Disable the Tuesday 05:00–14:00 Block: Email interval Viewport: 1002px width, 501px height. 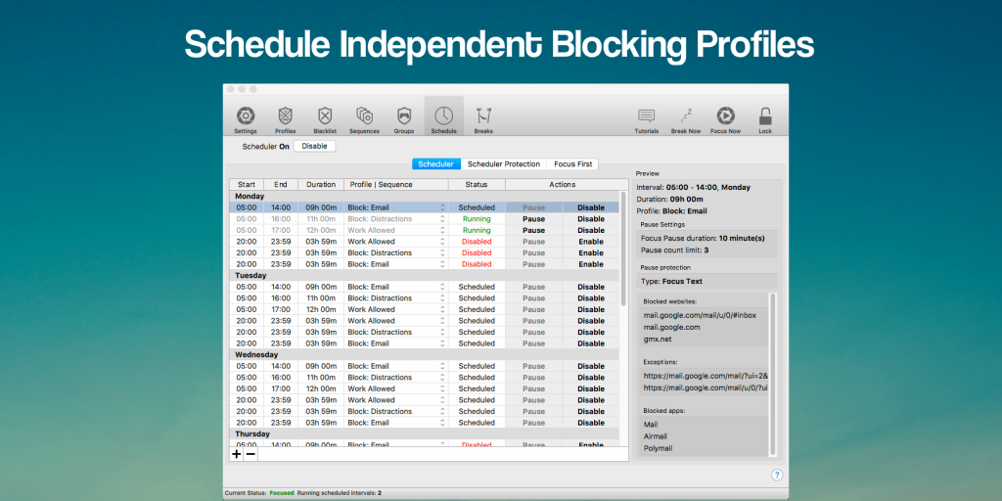(x=590, y=287)
